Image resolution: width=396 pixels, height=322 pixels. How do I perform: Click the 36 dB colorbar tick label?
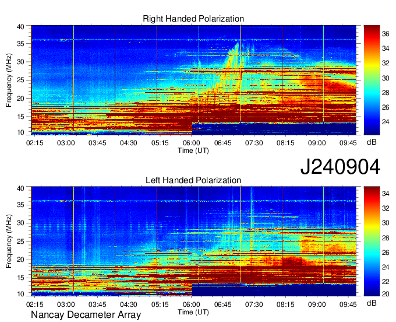[x=386, y=34]
